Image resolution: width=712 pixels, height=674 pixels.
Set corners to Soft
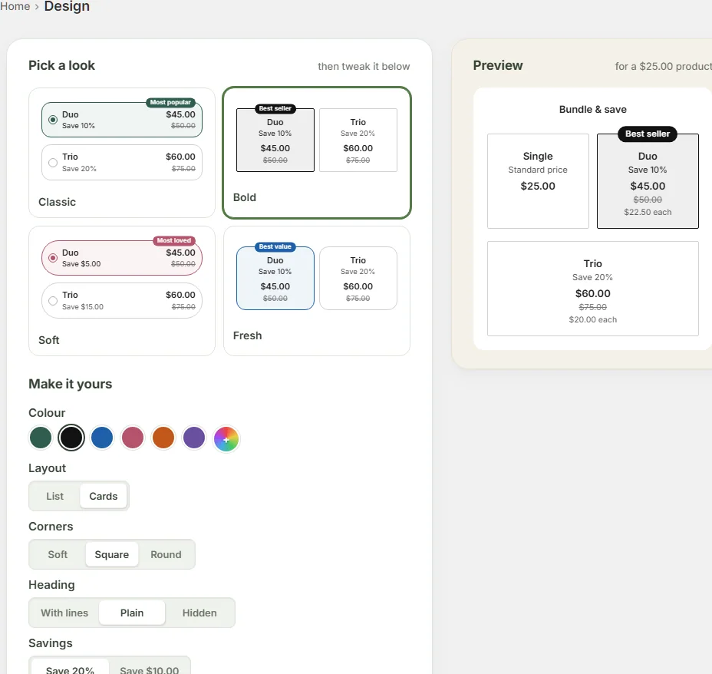(x=58, y=554)
